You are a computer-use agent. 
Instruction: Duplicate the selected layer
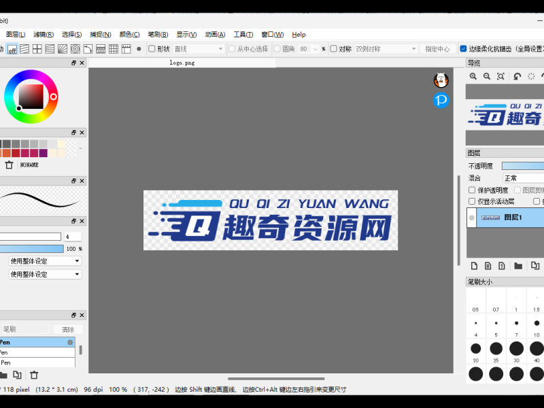click(535, 266)
